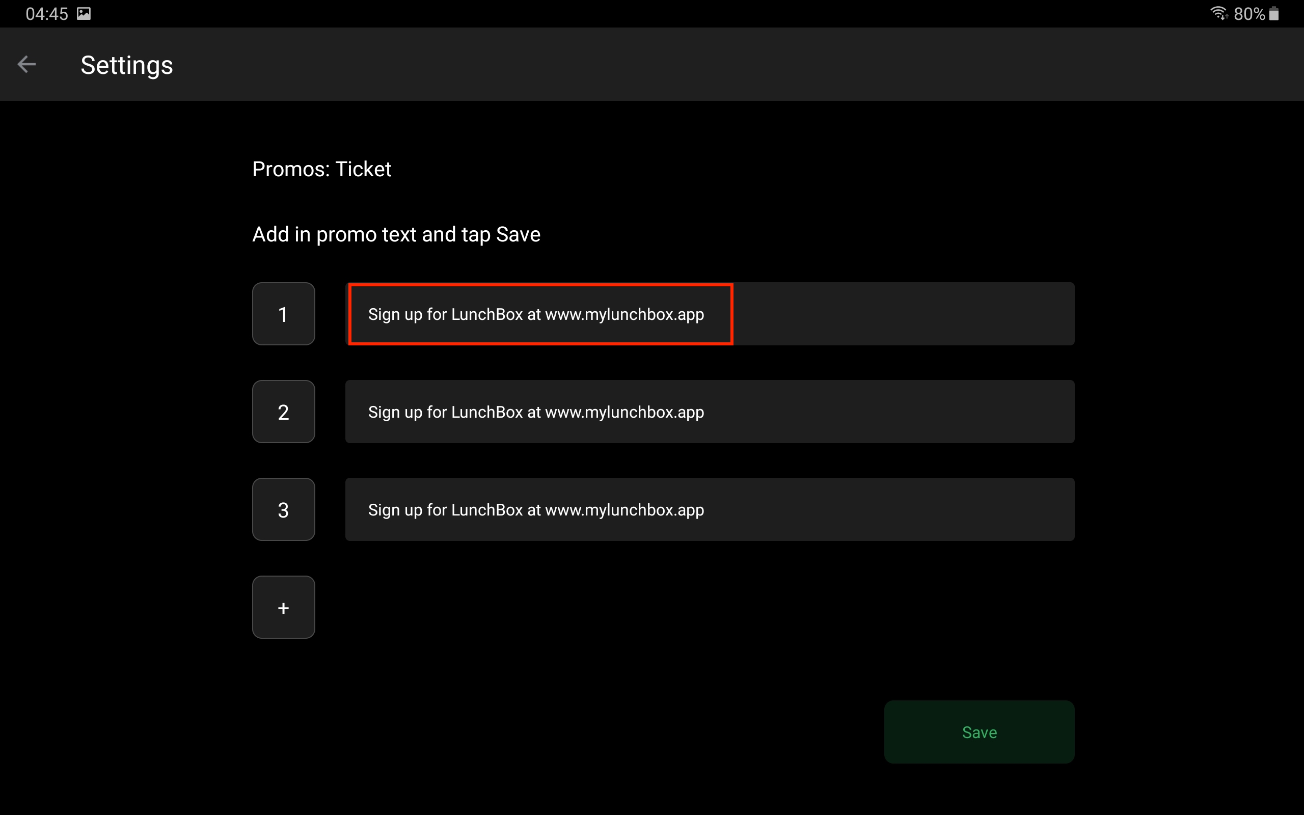
Task: Click empty right area of first promo field
Action: pyautogui.click(x=904, y=314)
